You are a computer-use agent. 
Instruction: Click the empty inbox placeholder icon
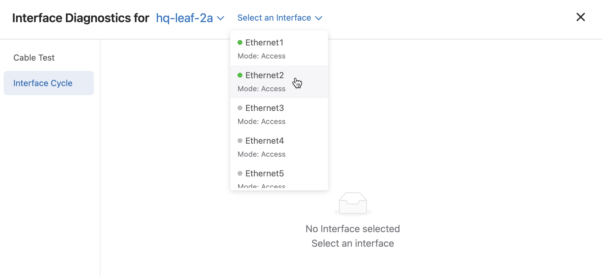[353, 204]
